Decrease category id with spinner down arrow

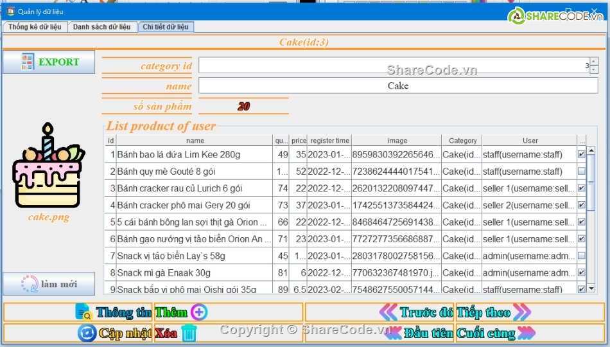coord(595,69)
